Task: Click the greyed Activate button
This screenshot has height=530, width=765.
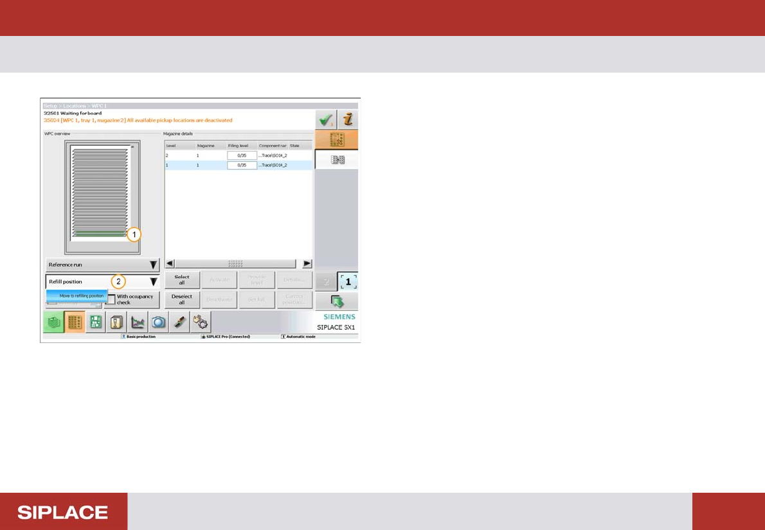Action: pyautogui.click(x=220, y=280)
